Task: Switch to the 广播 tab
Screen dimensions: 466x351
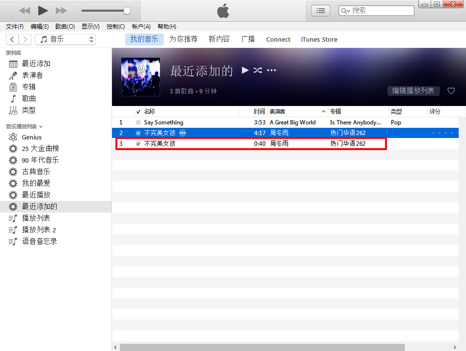Action: pyautogui.click(x=248, y=39)
